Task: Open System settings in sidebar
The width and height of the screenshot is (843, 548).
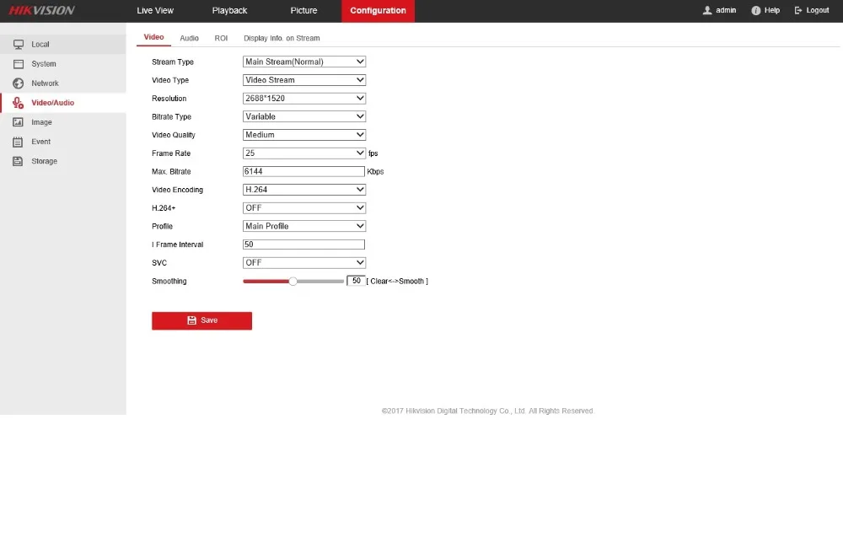Action: coord(63,64)
